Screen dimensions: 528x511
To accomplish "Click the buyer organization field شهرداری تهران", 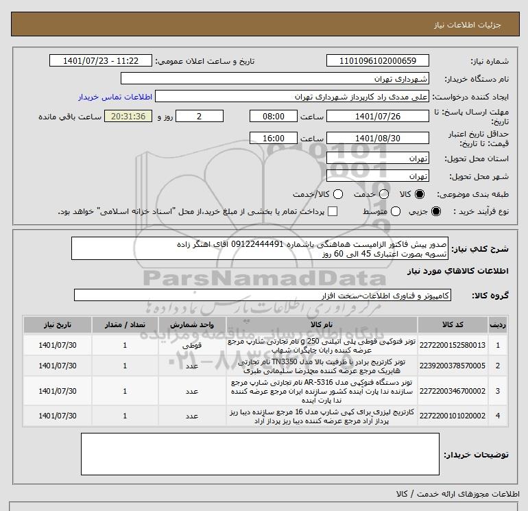I will tap(275, 78).
